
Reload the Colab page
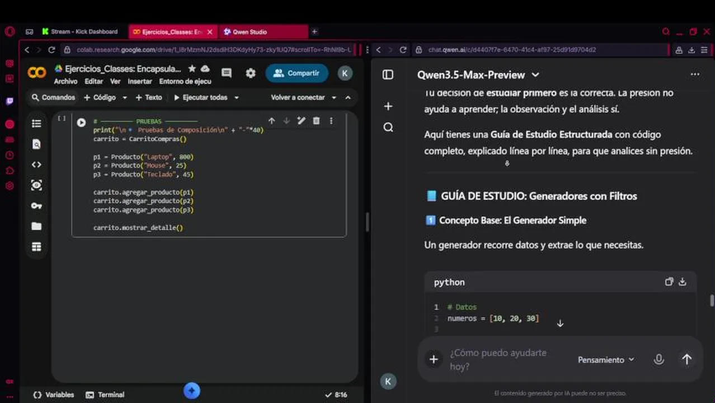click(51, 50)
